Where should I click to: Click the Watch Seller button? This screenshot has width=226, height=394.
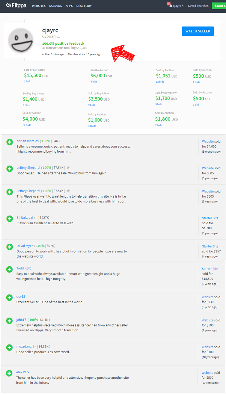pos(198,31)
